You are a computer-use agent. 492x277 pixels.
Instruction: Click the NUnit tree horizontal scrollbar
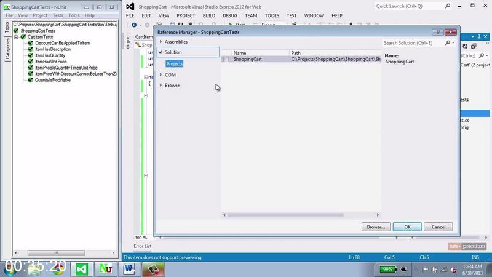click(56, 253)
